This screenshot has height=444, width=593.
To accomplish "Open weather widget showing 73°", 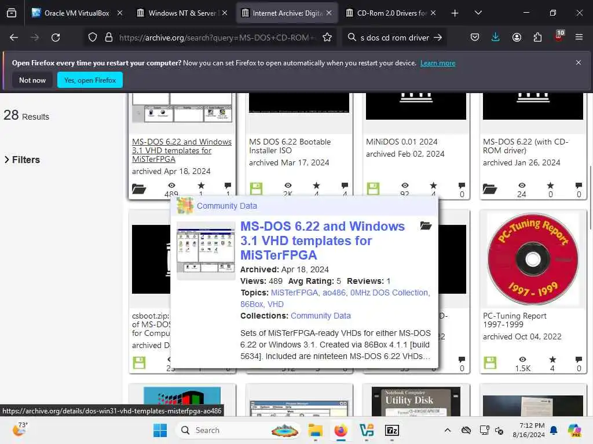I will (x=20, y=430).
